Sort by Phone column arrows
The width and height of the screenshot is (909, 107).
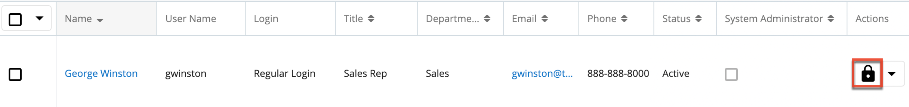624,19
